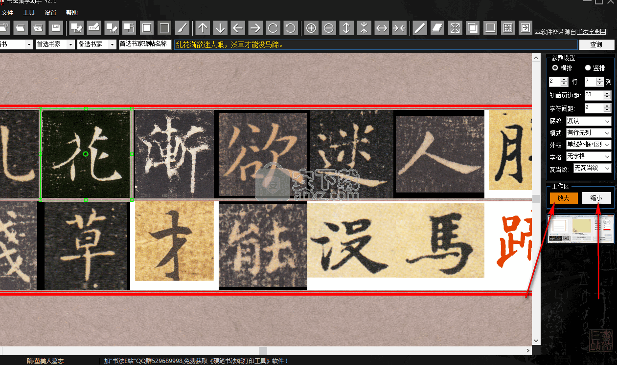Open the 外框 border dropdown
This screenshot has height=365, width=617.
(589, 145)
